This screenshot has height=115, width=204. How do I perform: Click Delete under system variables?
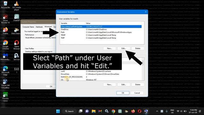click(x=138, y=85)
